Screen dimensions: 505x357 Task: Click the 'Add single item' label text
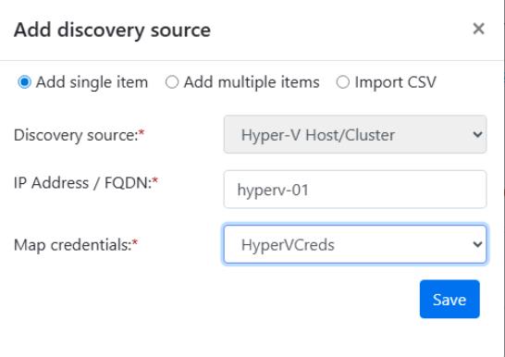[x=92, y=82]
